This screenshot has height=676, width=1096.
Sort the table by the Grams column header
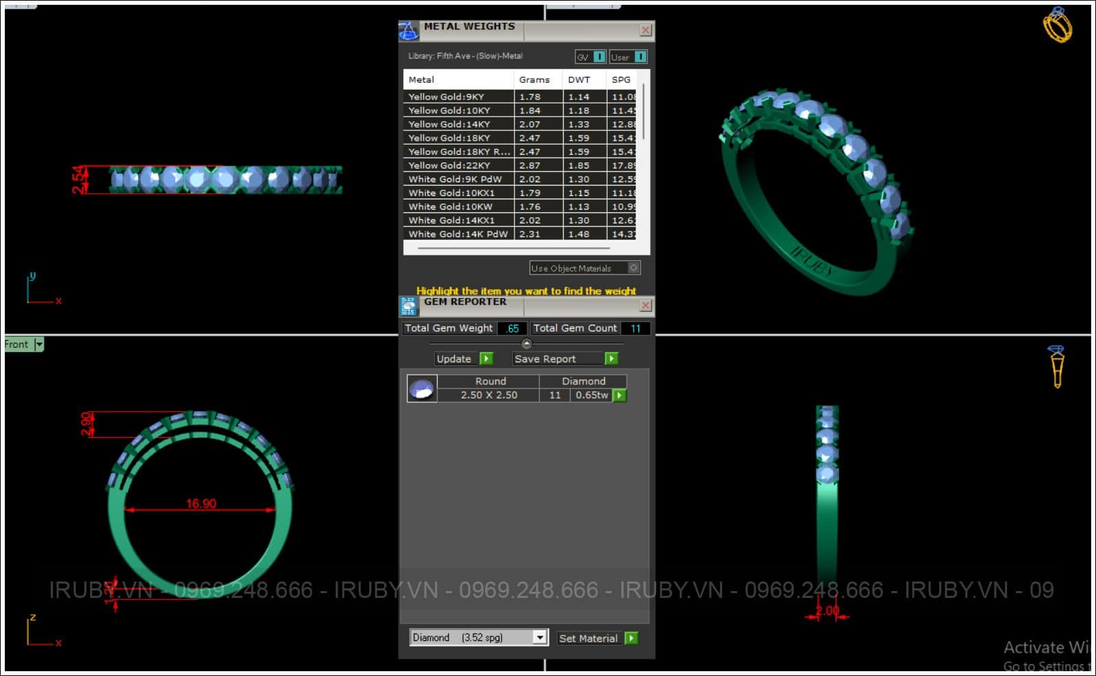(534, 79)
